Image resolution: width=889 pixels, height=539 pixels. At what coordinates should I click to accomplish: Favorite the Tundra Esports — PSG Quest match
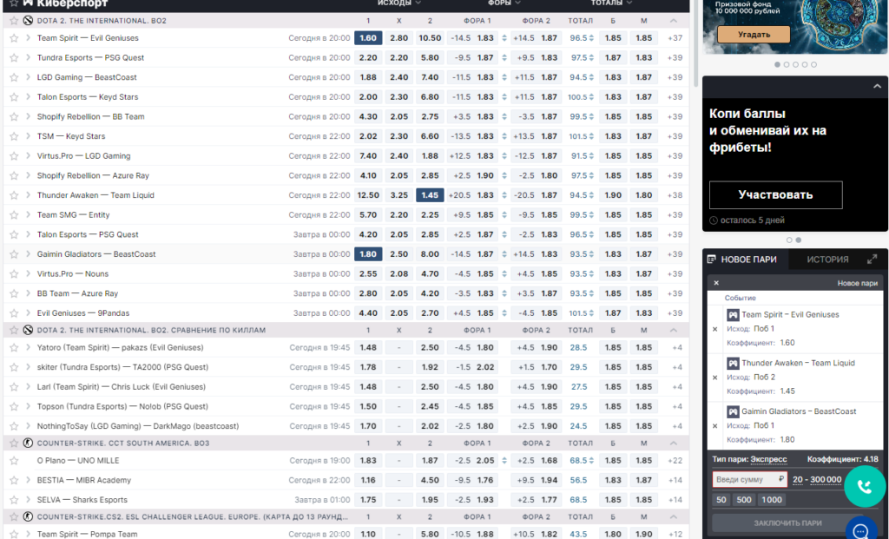click(x=14, y=58)
